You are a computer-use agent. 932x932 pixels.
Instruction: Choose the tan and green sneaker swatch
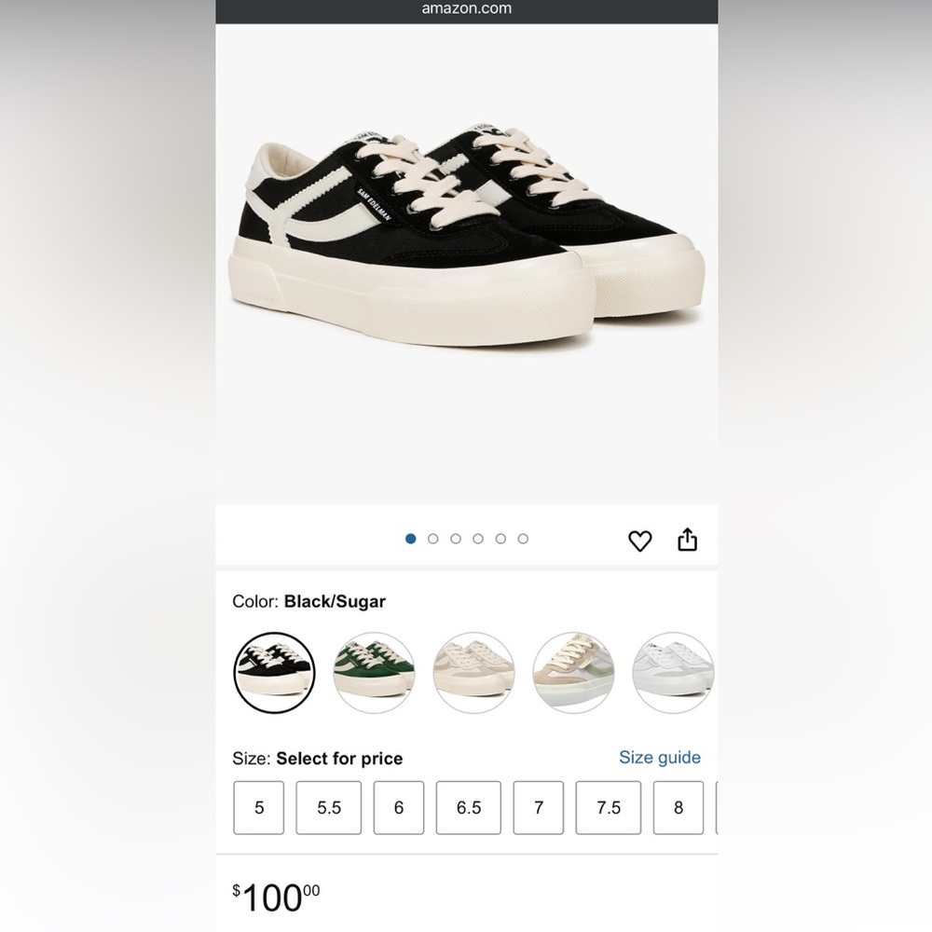tap(573, 672)
